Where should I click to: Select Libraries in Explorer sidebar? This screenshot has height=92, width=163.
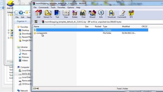click(x=24, y=47)
